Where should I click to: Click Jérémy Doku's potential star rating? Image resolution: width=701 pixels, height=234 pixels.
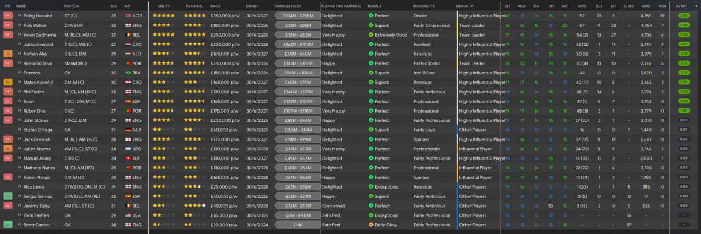click(195, 206)
